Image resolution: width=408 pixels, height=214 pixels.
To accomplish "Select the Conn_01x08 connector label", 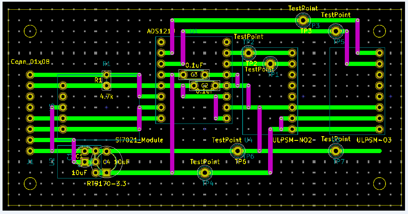I will (x=30, y=62).
